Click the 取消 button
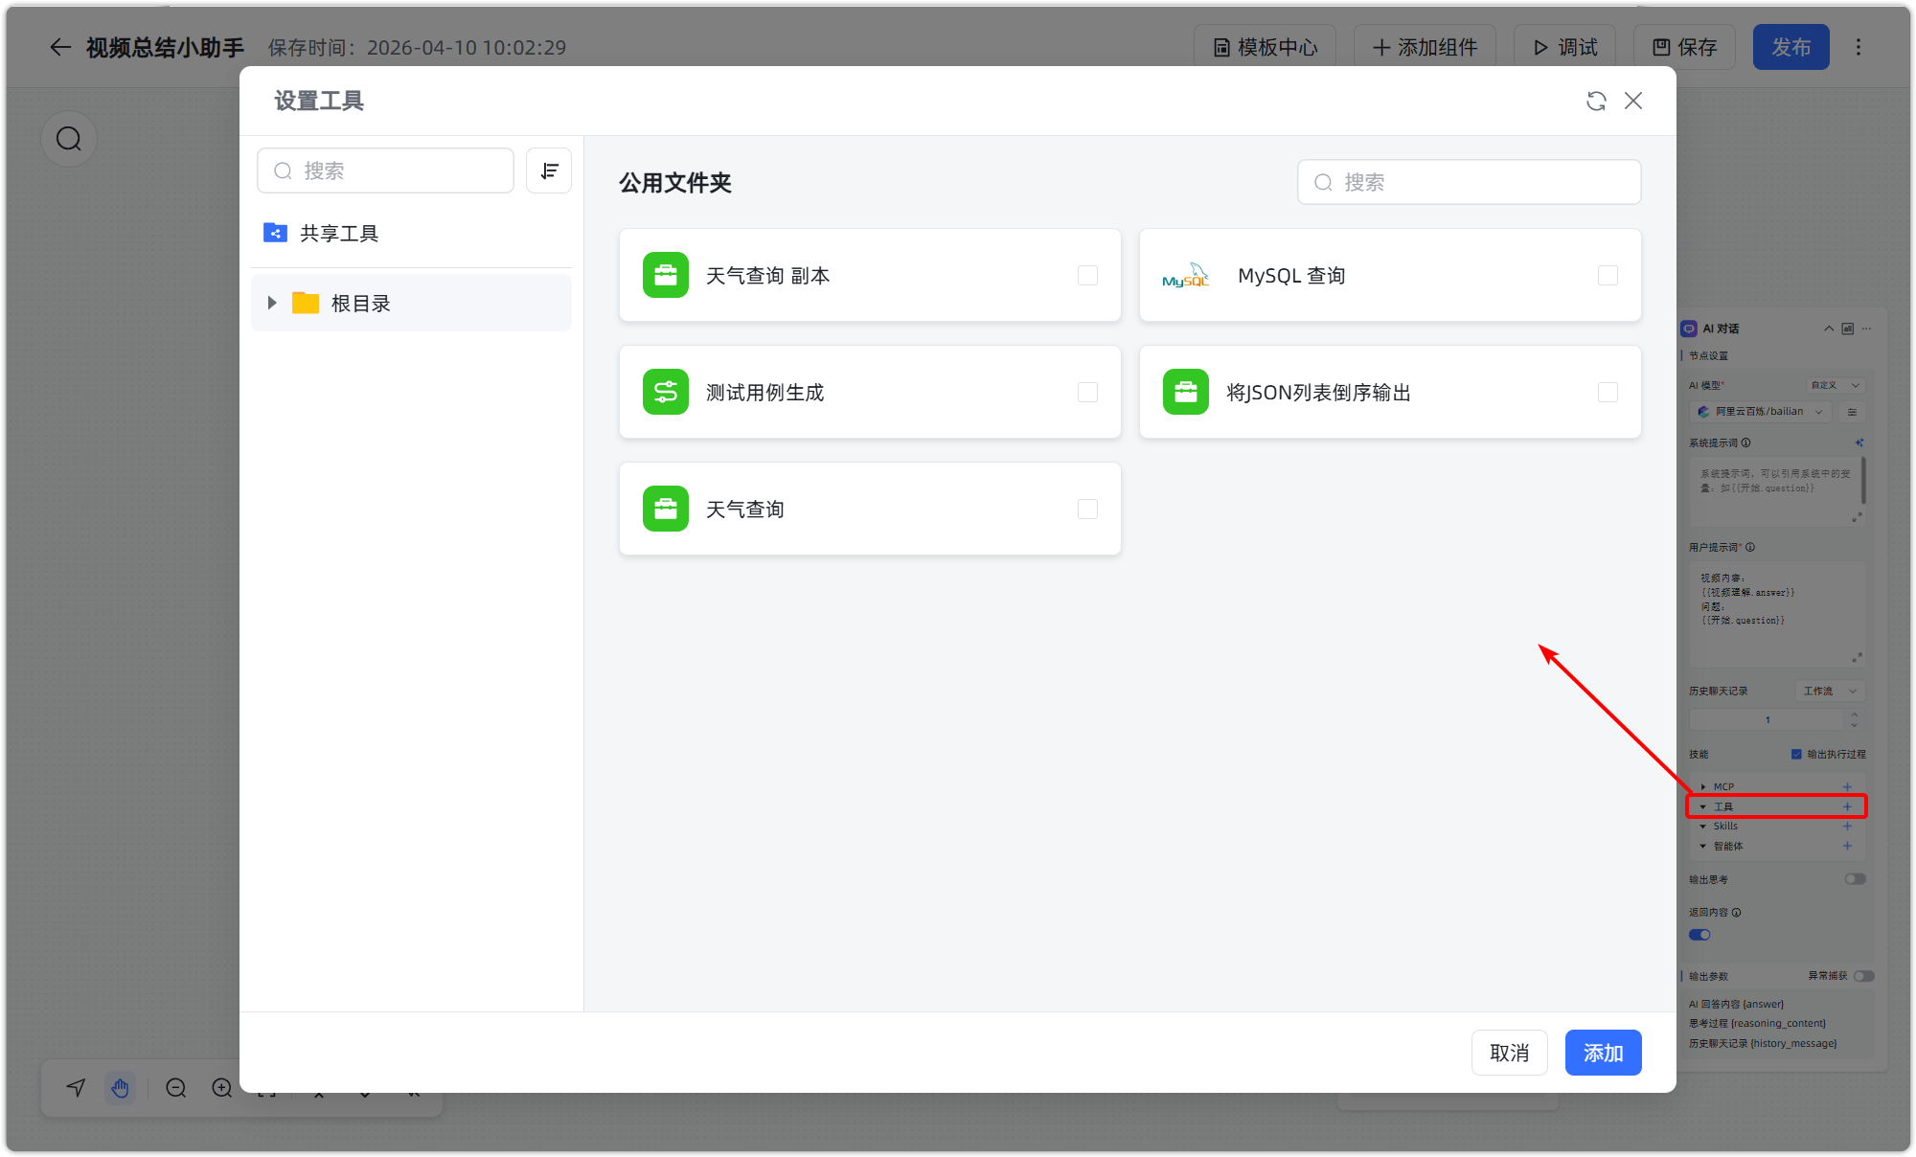This screenshot has width=1916, height=1157. [x=1509, y=1053]
